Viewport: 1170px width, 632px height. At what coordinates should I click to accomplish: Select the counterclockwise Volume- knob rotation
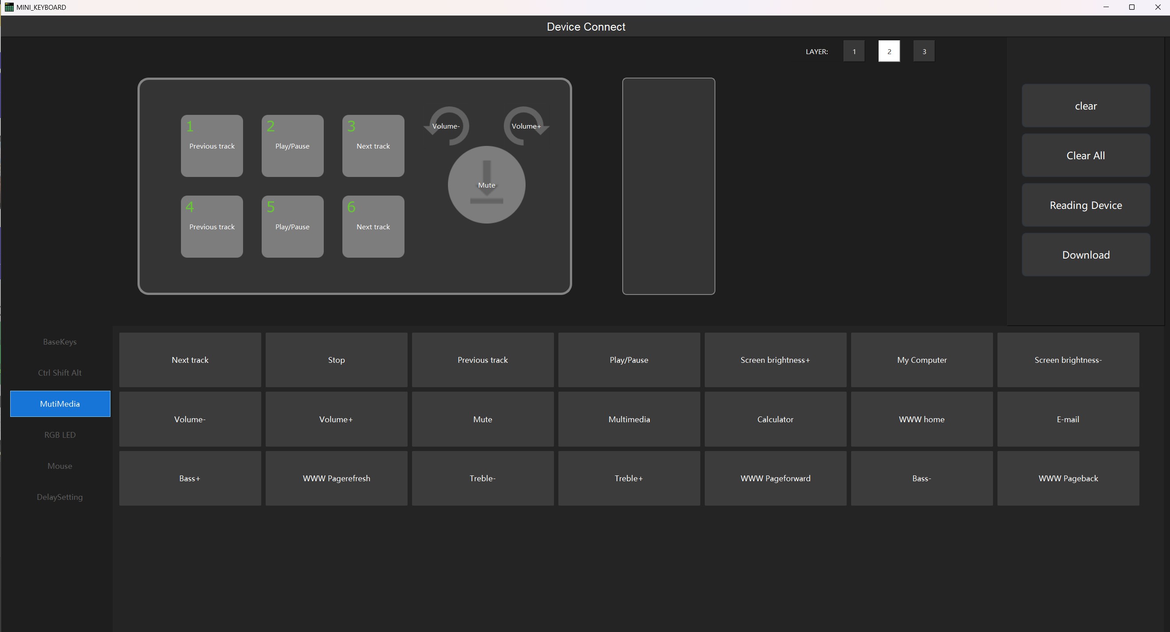(446, 126)
